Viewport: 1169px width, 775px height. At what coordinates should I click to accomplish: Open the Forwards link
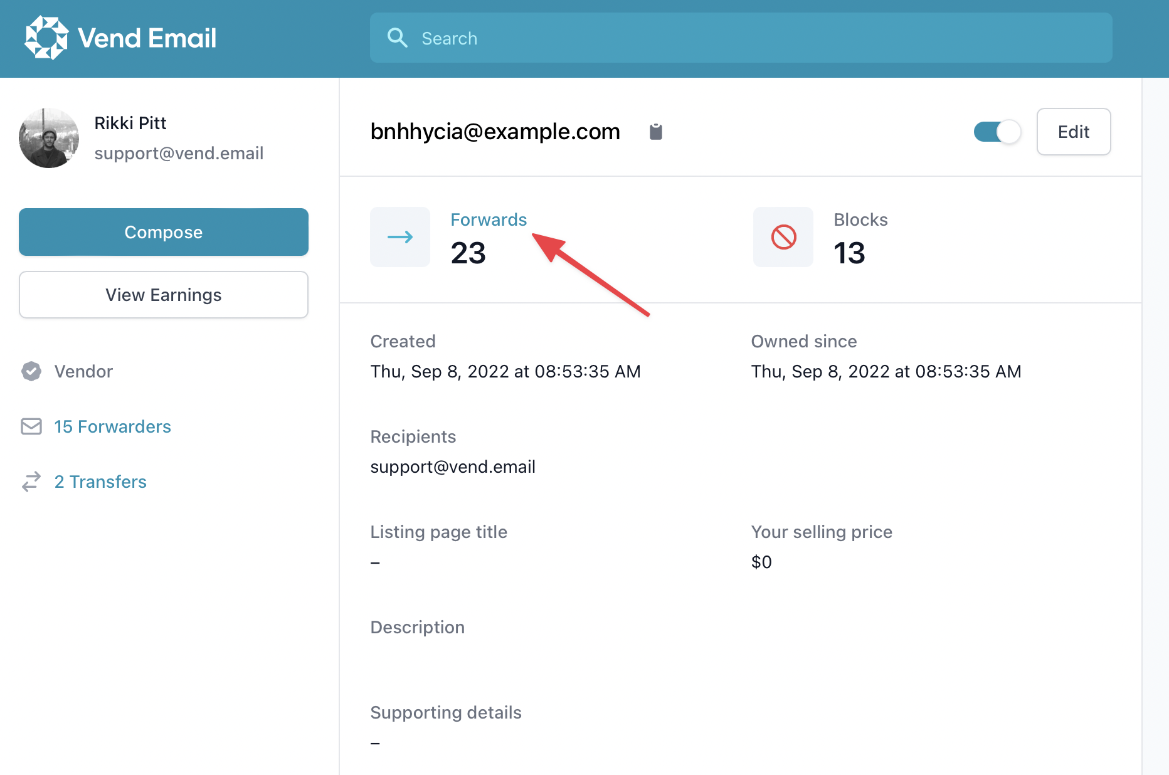(489, 219)
